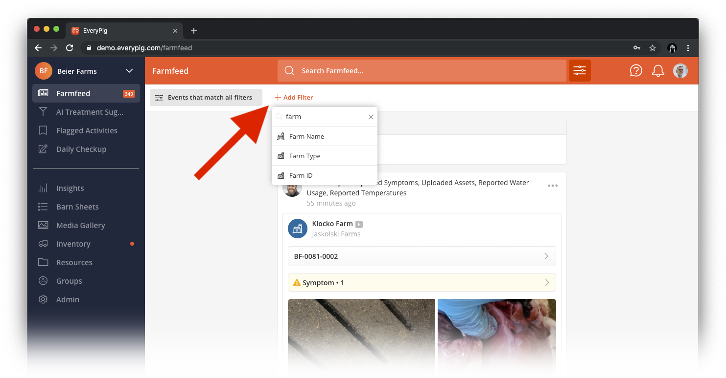The width and height of the screenshot is (726, 378).
Task: Open Media Gallery
Action: click(86, 225)
